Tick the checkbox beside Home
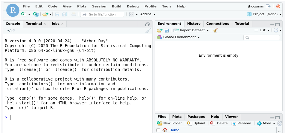This screenshot has height=133, width=285. [x=158, y=130]
